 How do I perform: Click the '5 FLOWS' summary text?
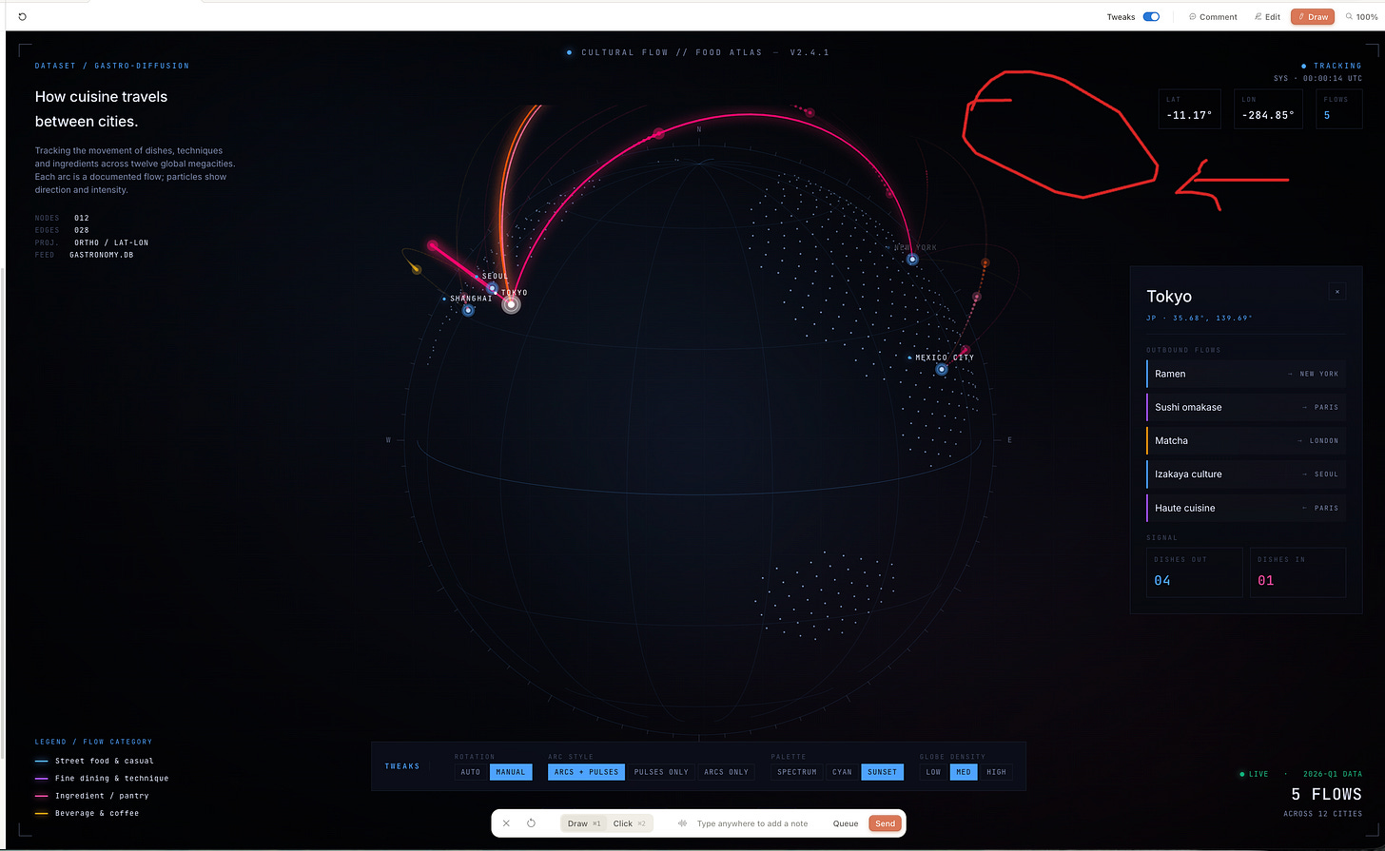(1326, 794)
